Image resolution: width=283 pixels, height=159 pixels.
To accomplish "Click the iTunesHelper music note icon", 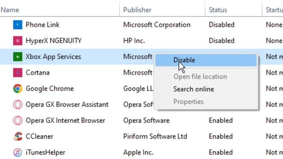I will pos(18,152).
